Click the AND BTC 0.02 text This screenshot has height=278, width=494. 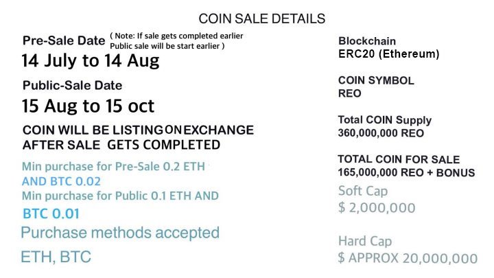[62, 181]
